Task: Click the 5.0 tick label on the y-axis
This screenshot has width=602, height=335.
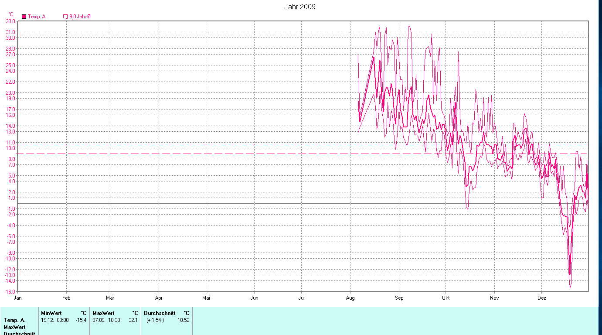Action: point(12,176)
